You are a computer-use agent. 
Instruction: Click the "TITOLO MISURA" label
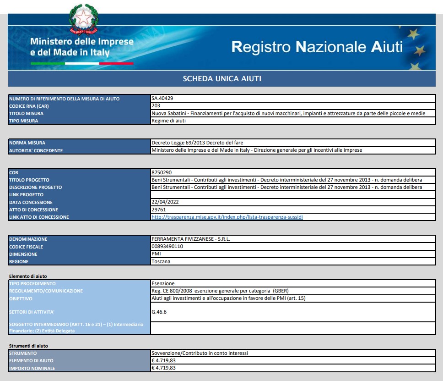pos(26,114)
